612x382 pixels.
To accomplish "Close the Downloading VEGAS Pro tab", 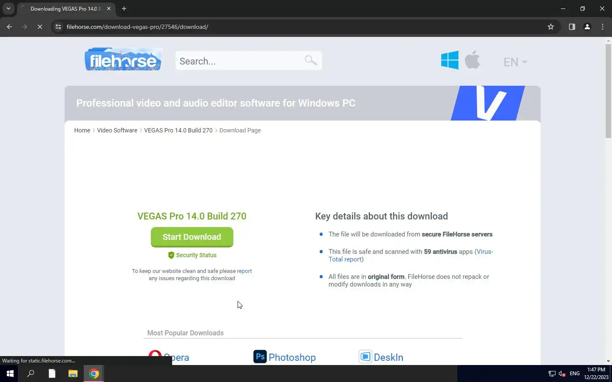I will click(x=109, y=8).
